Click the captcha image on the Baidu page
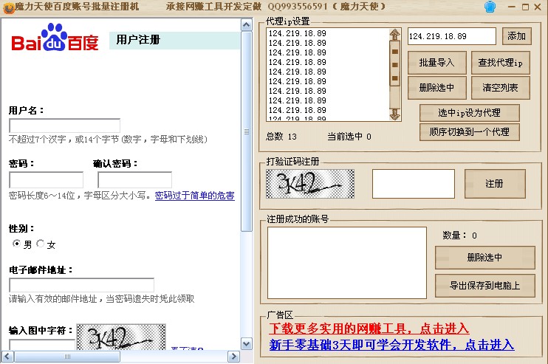 (x=121, y=337)
